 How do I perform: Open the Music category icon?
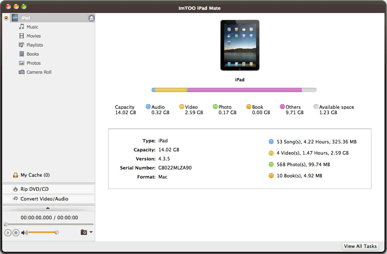tap(22, 27)
